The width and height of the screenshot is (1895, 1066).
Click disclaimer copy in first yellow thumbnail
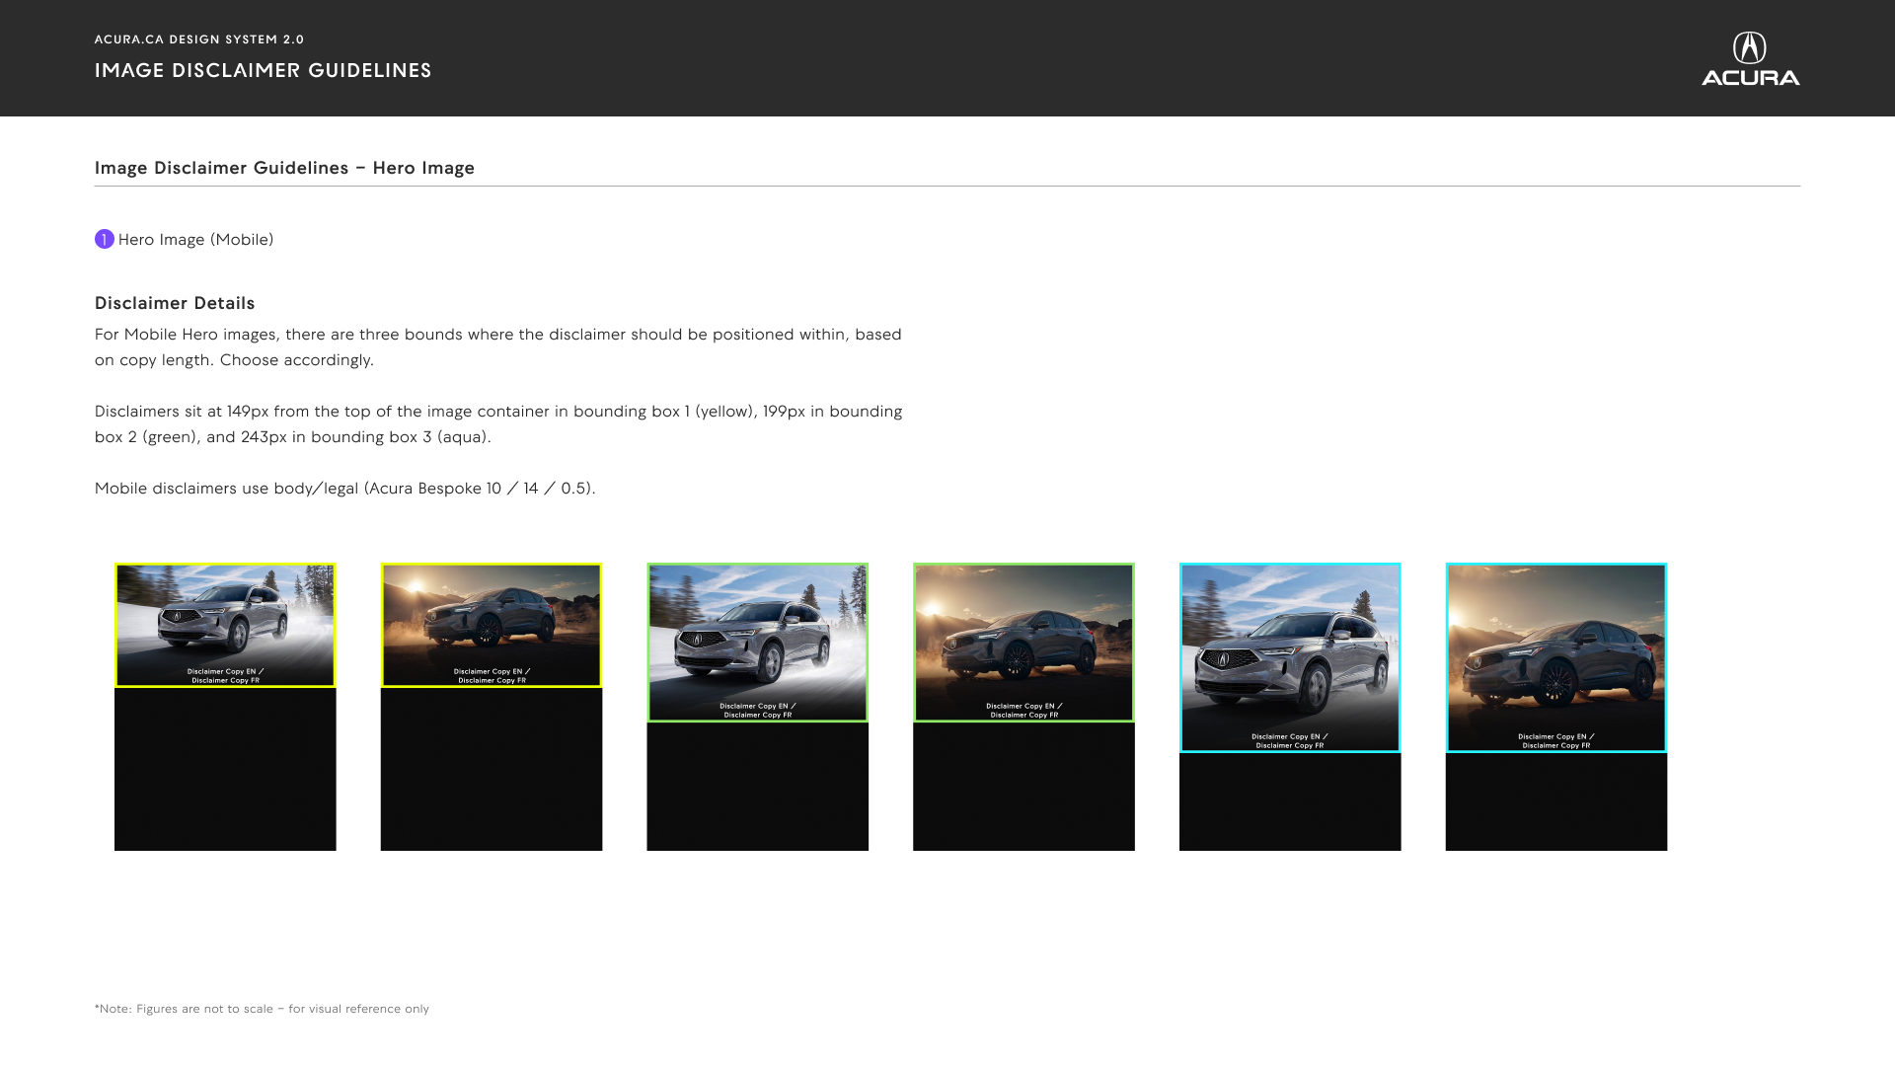[226, 676]
